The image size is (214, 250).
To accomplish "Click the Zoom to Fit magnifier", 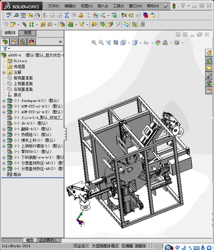I will (94, 43).
